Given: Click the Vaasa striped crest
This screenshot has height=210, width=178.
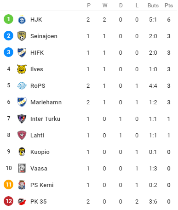Looking at the screenshot, I should point(22,168).
